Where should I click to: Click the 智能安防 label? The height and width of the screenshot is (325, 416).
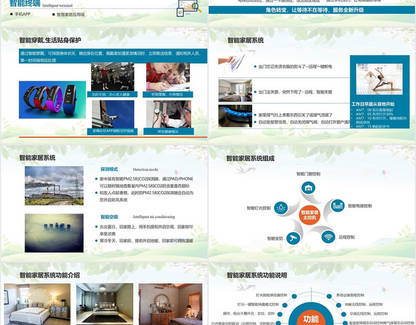tap(275, 239)
